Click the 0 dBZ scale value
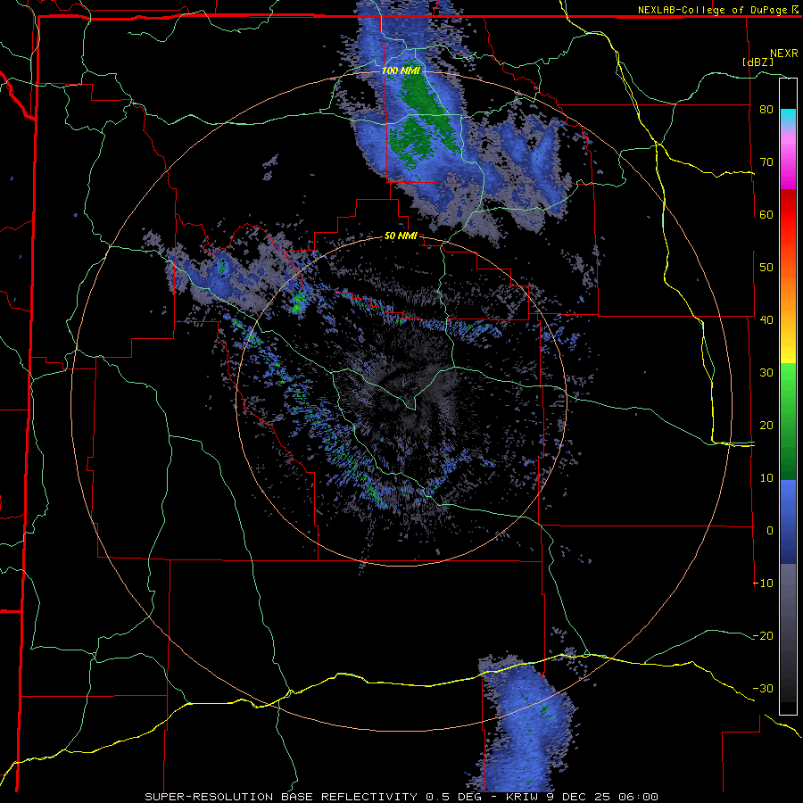 [x=770, y=531]
